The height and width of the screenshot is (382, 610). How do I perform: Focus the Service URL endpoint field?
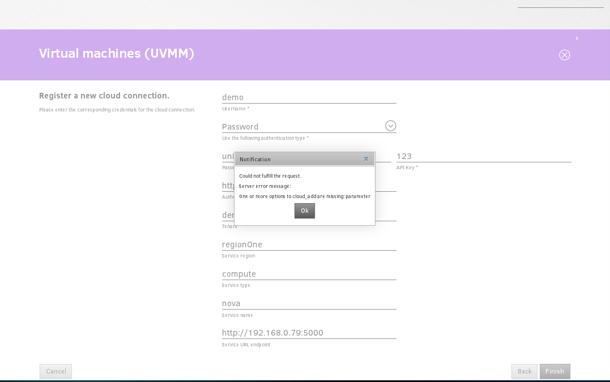(309, 333)
